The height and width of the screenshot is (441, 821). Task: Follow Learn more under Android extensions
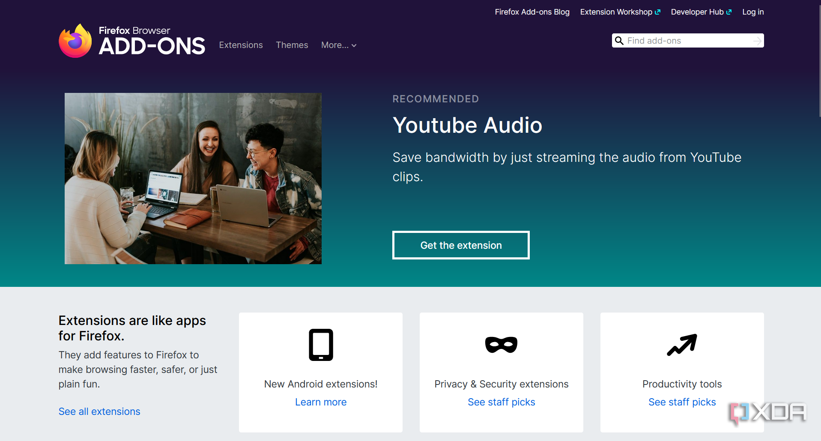coord(321,402)
